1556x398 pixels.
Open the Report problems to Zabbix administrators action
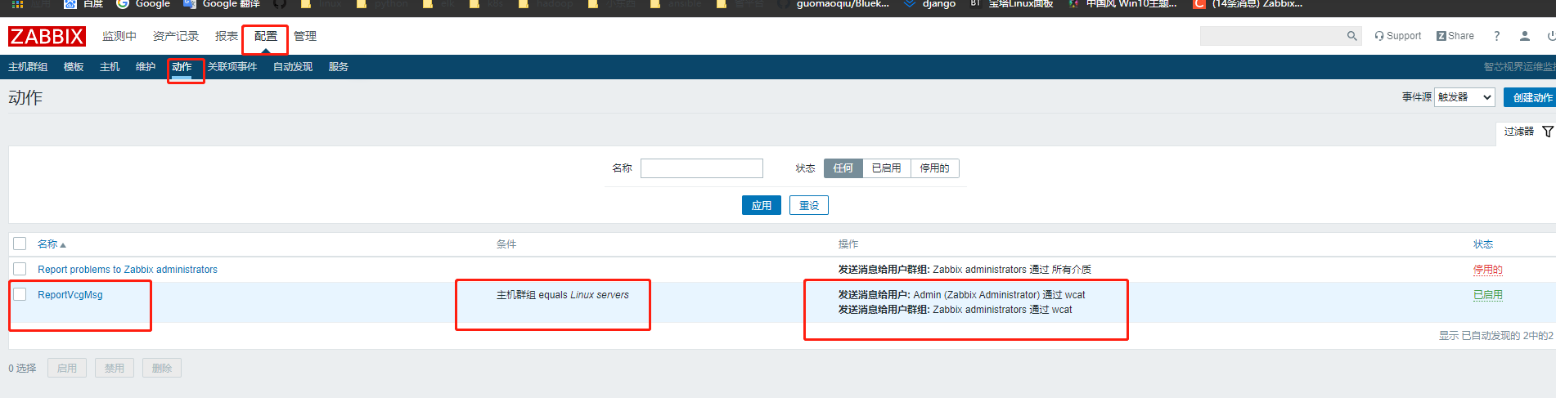point(128,270)
